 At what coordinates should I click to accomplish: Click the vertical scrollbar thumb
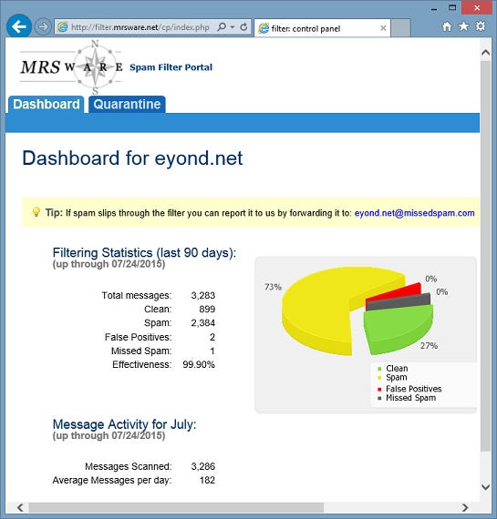click(x=485, y=255)
